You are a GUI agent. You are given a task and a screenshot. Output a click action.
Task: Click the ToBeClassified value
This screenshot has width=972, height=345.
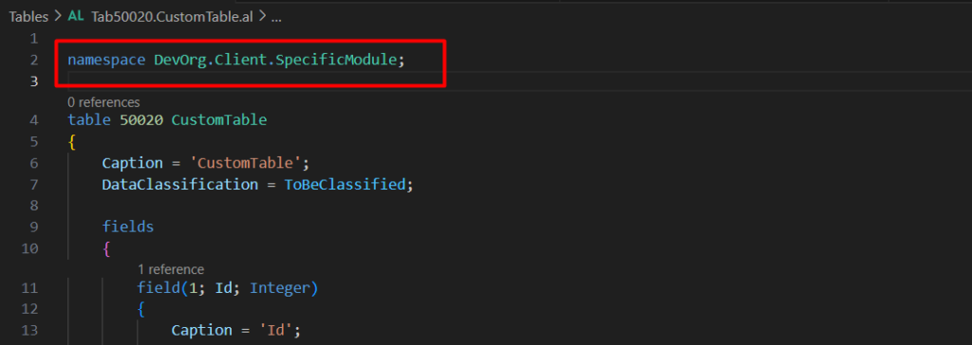point(345,184)
